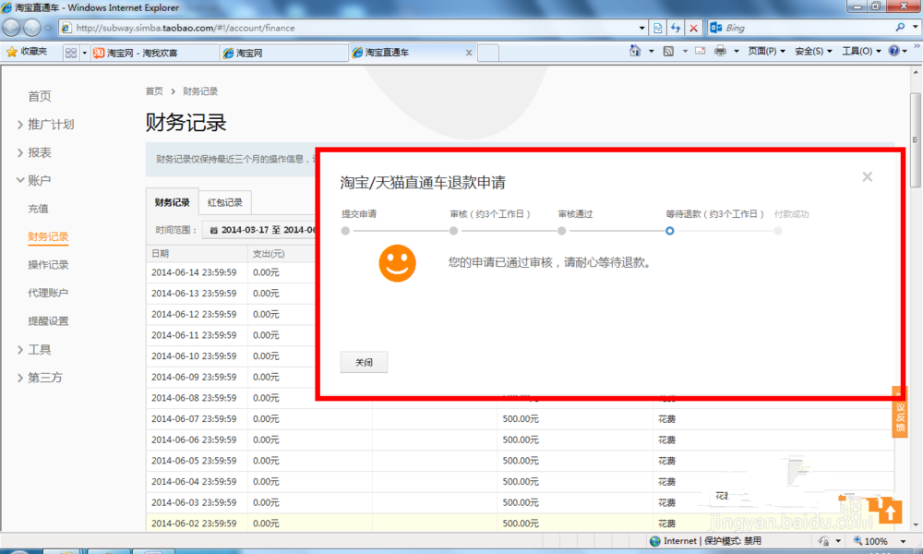Click the 首页 breadcrumb link
This screenshot has width=923, height=554.
point(154,91)
